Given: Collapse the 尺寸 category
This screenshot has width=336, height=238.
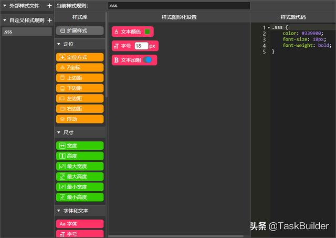Looking at the screenshot, I should tap(59, 132).
